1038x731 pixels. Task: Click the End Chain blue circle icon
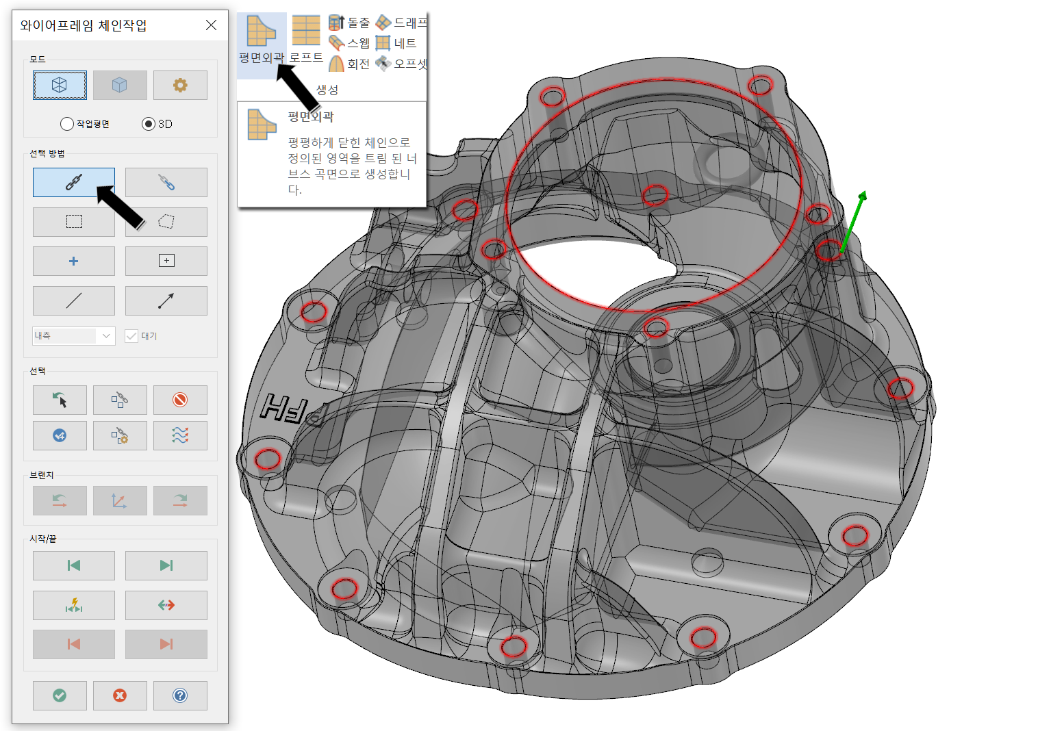pyautogui.click(x=60, y=435)
